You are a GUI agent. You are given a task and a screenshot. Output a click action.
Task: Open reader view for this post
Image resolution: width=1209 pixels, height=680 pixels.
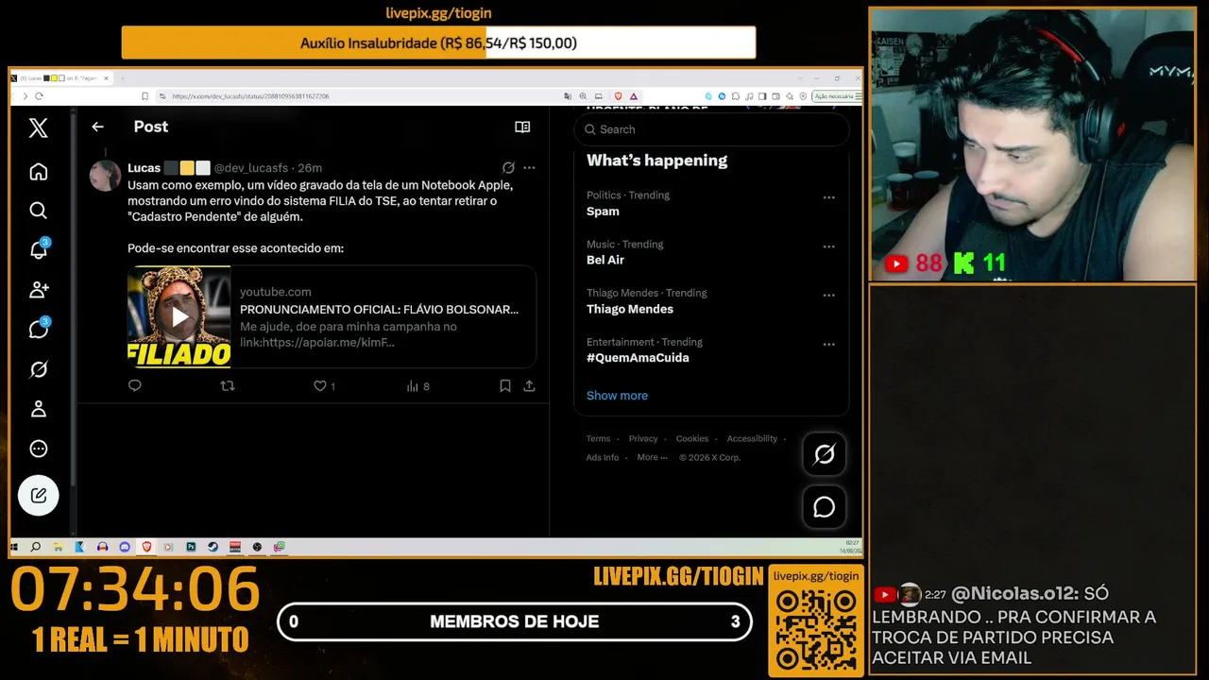point(522,127)
